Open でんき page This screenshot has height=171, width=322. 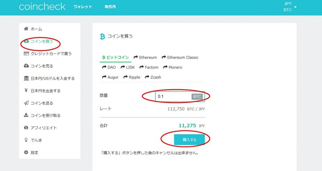(x=36, y=140)
